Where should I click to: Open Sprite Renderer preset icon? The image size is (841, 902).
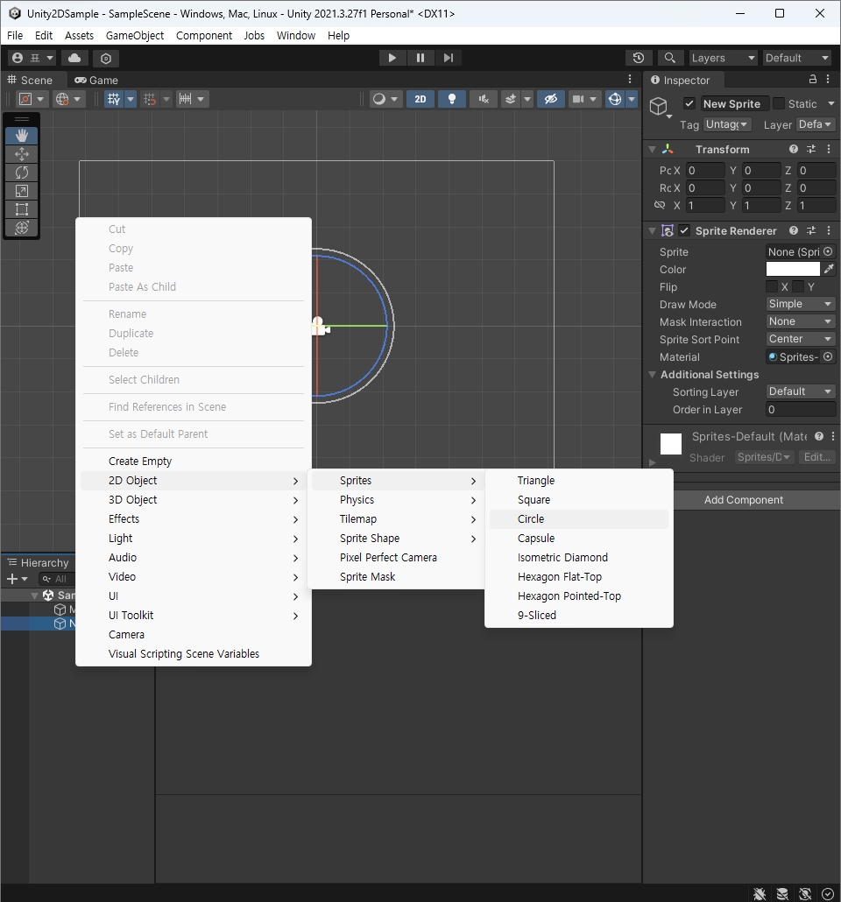tap(811, 230)
